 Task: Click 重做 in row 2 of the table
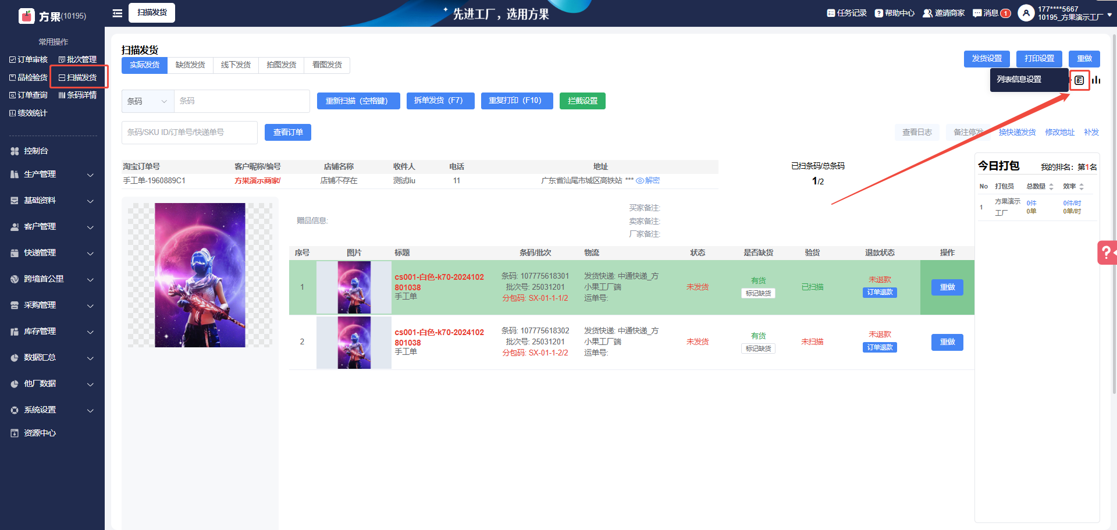point(948,342)
